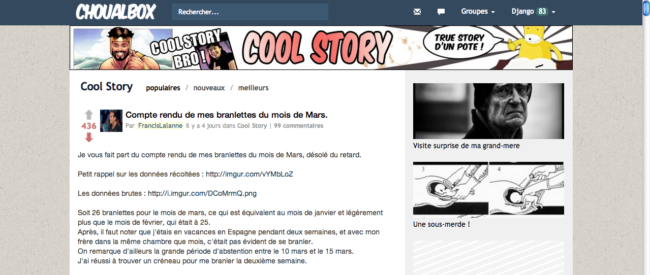Click the 83 notification count badge
Viewport: 650px width, 275px height.
tap(542, 11)
